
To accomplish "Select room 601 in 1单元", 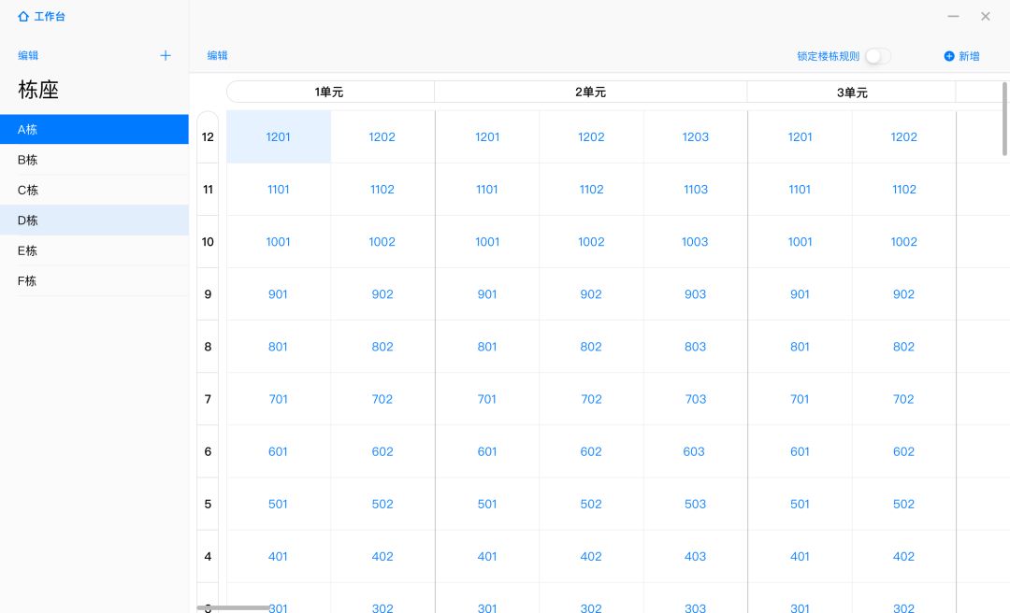I will [x=279, y=451].
